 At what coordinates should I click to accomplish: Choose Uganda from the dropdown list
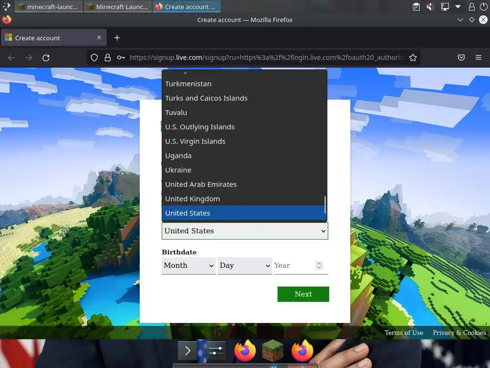(x=245, y=156)
